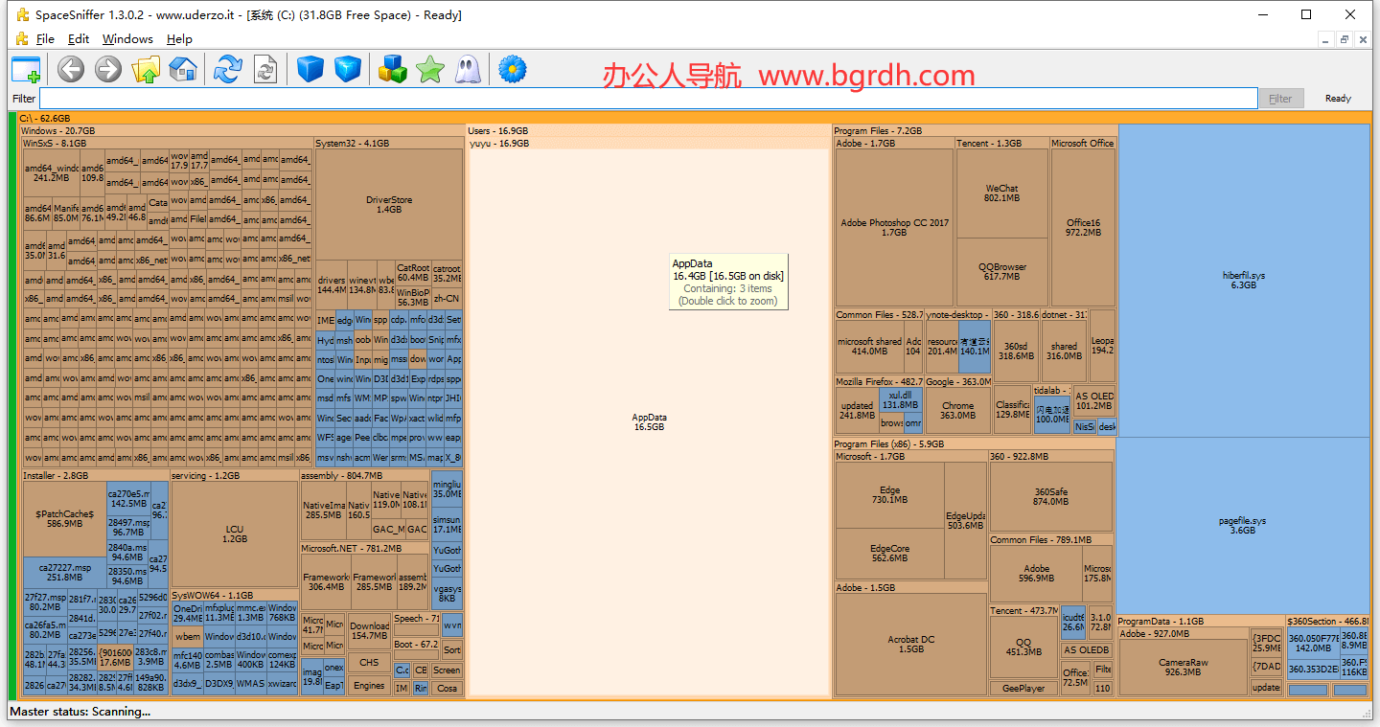Click the colored cubes icon
Screen dimensions: 1380x727
(393, 69)
